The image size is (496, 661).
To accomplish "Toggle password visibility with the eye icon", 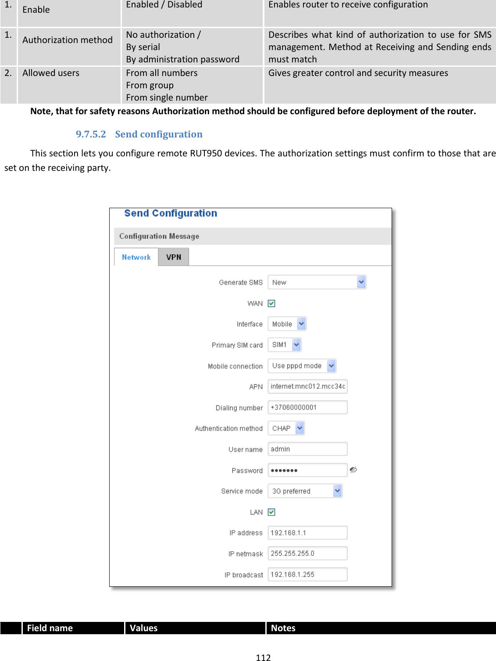I will click(x=354, y=470).
